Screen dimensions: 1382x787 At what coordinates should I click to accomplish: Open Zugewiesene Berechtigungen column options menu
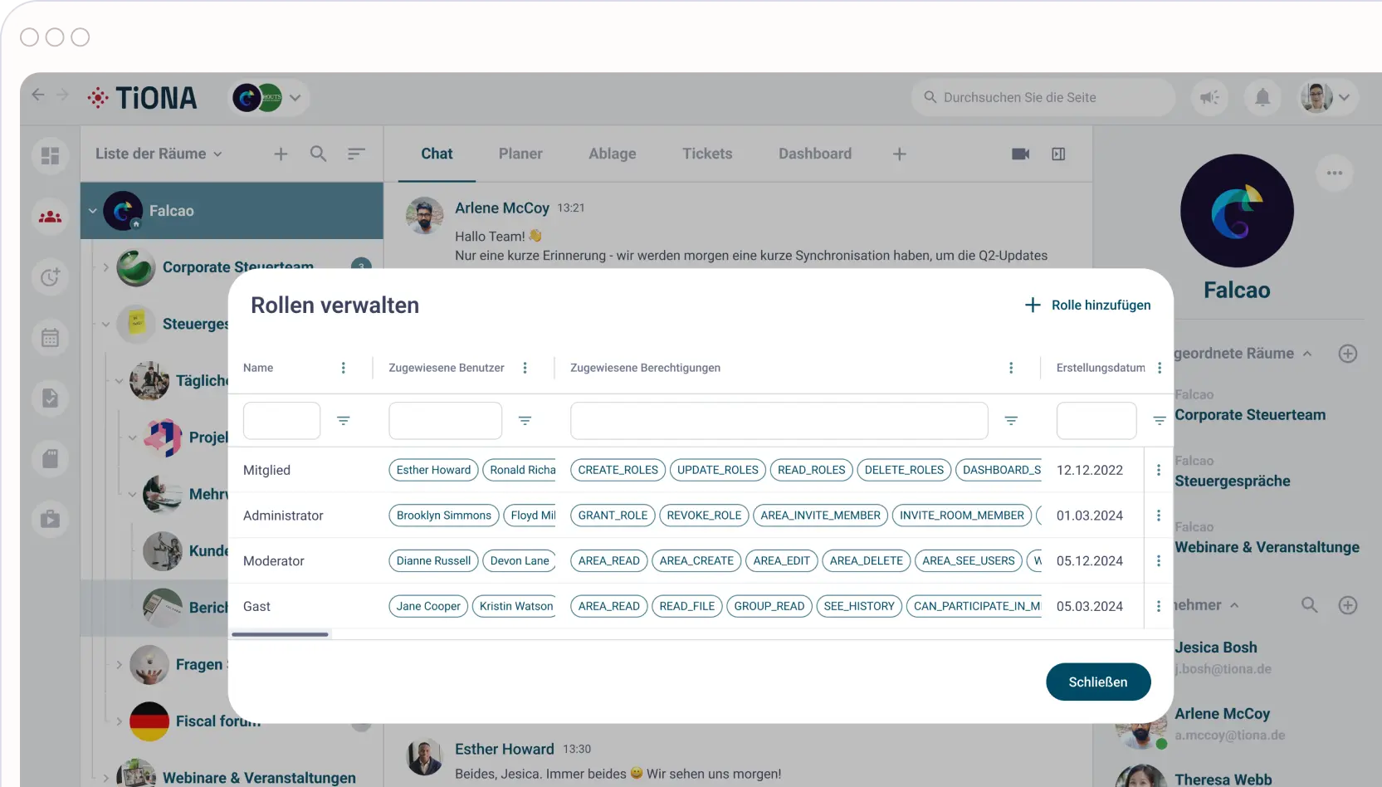coord(1011,368)
